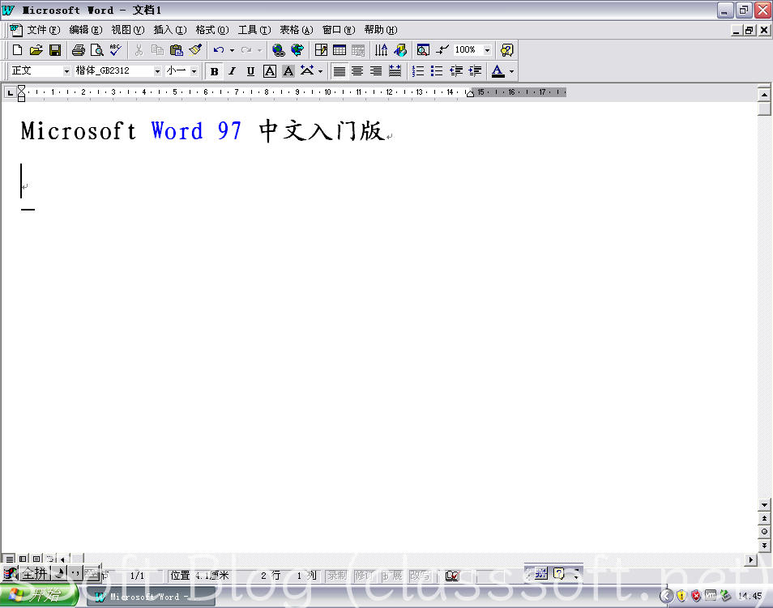The height and width of the screenshot is (608, 773).
Task: Open the 格式 menu
Action: point(211,30)
